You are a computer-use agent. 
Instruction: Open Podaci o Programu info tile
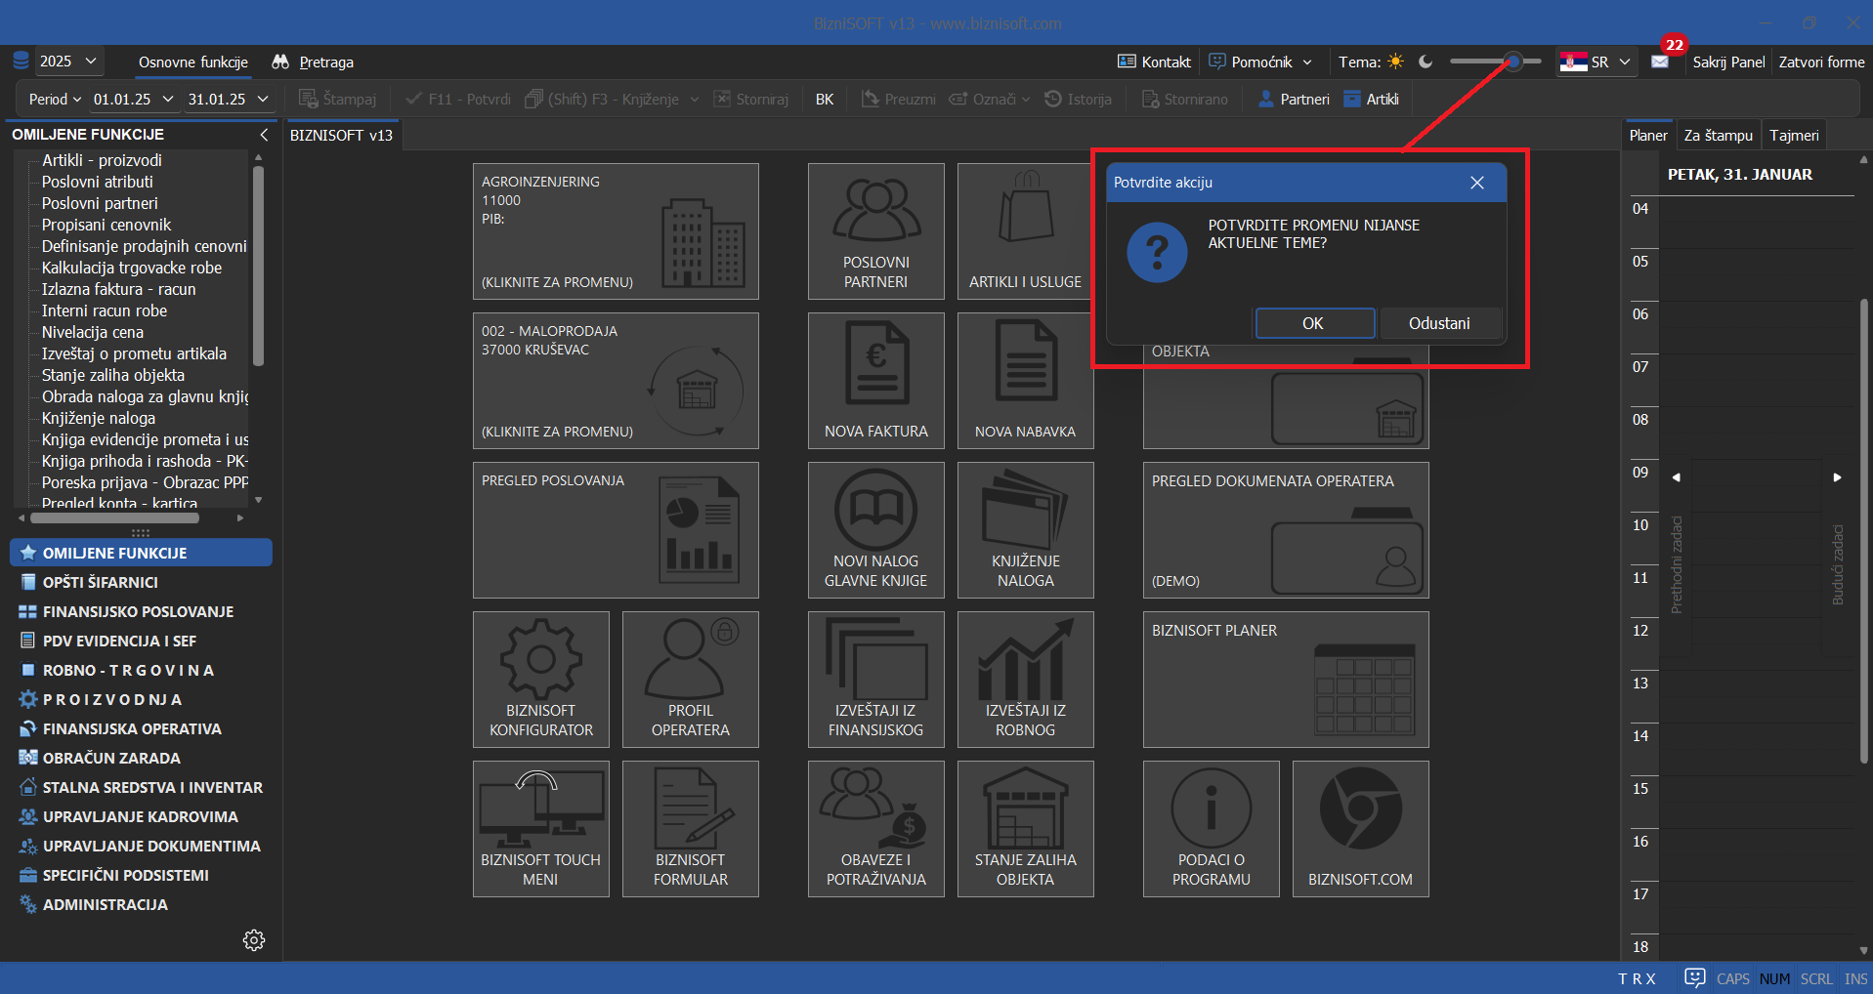1211,828
